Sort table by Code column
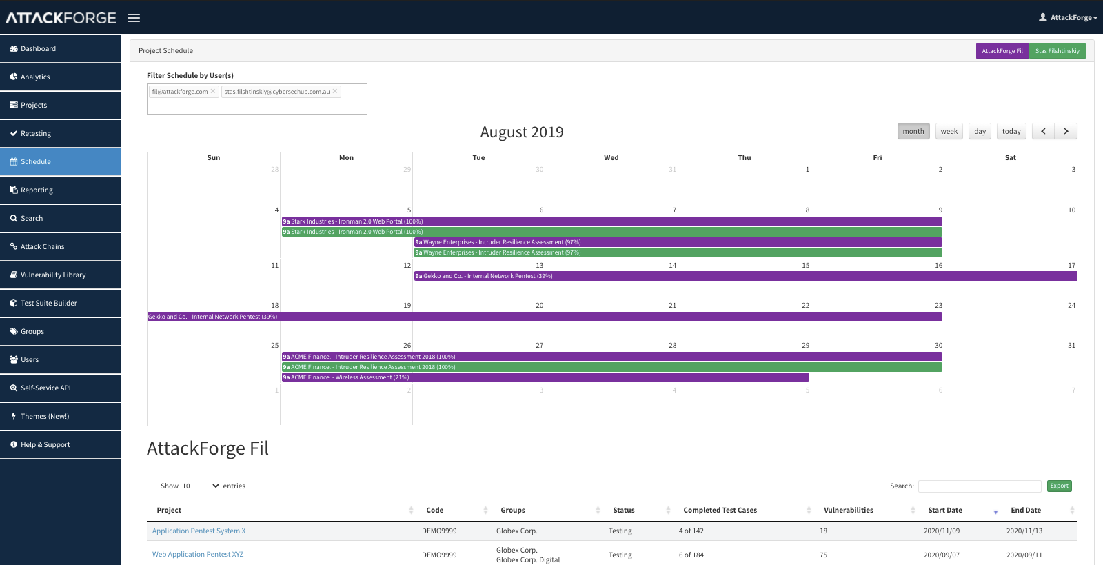This screenshot has height=565, width=1103. click(x=454, y=510)
